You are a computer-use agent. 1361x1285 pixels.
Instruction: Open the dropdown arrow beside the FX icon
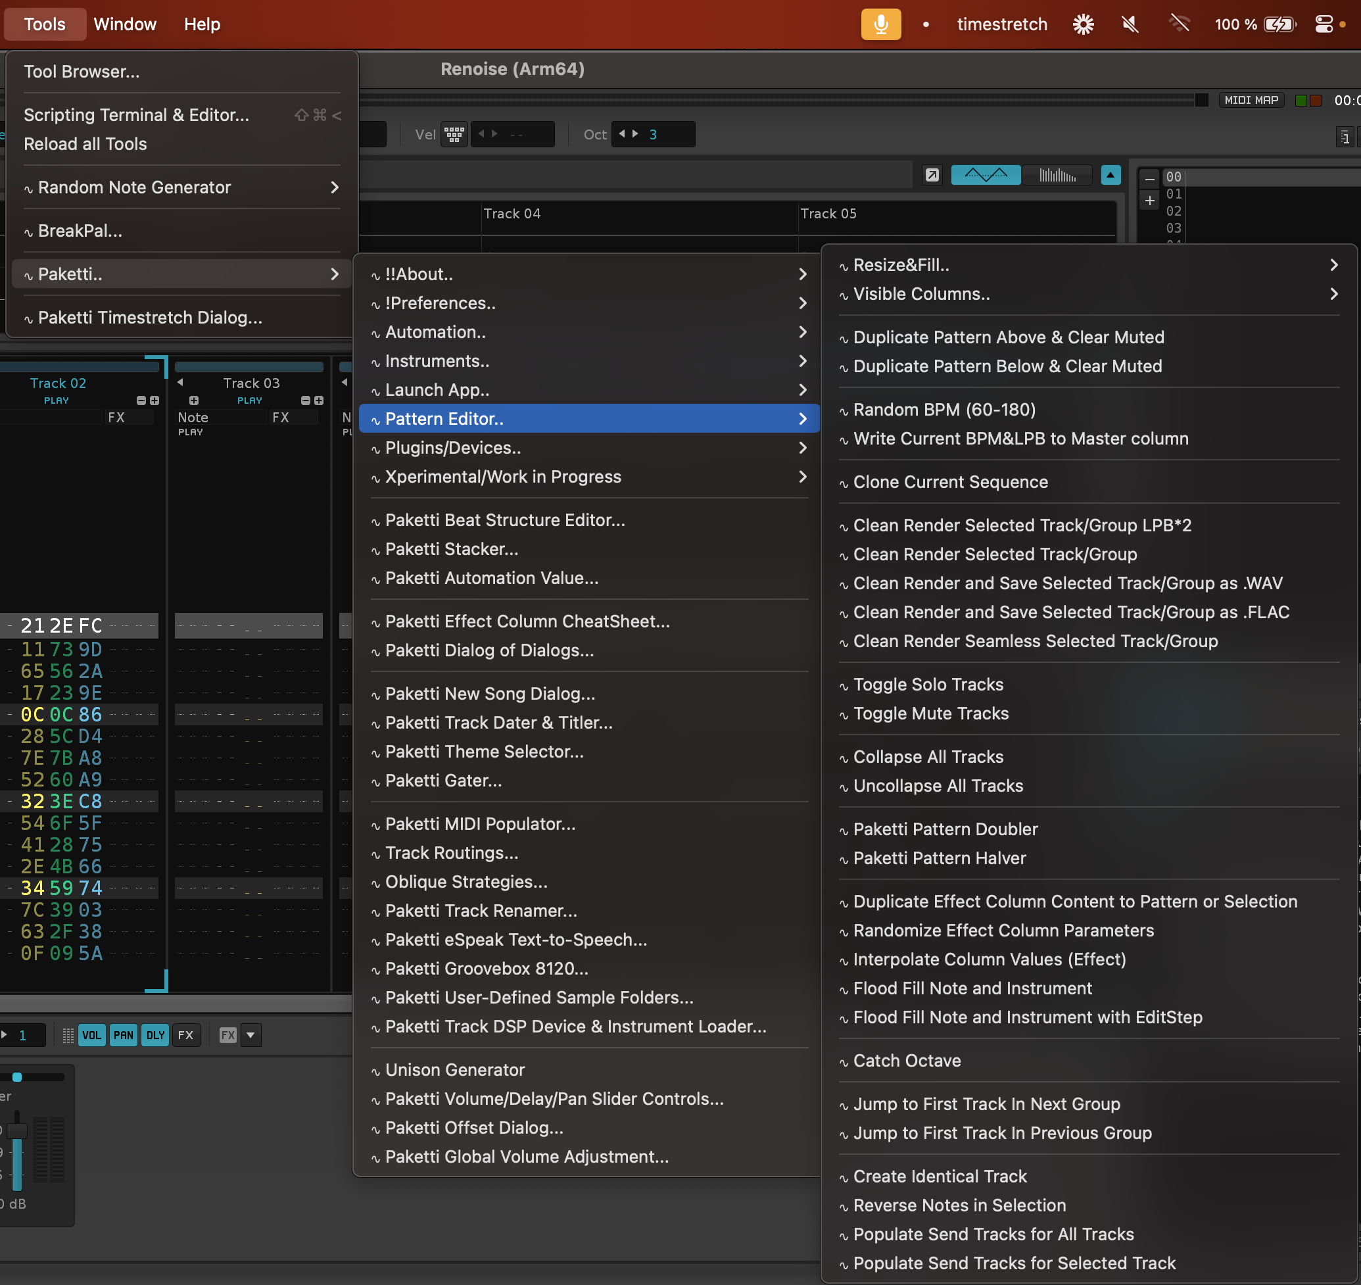(251, 1035)
